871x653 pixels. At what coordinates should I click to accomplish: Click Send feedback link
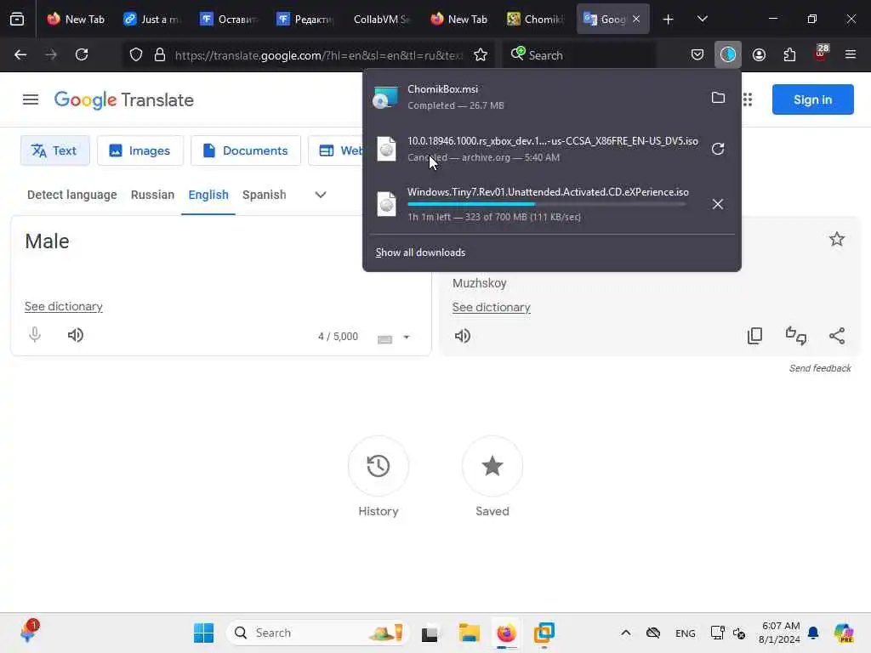click(820, 368)
